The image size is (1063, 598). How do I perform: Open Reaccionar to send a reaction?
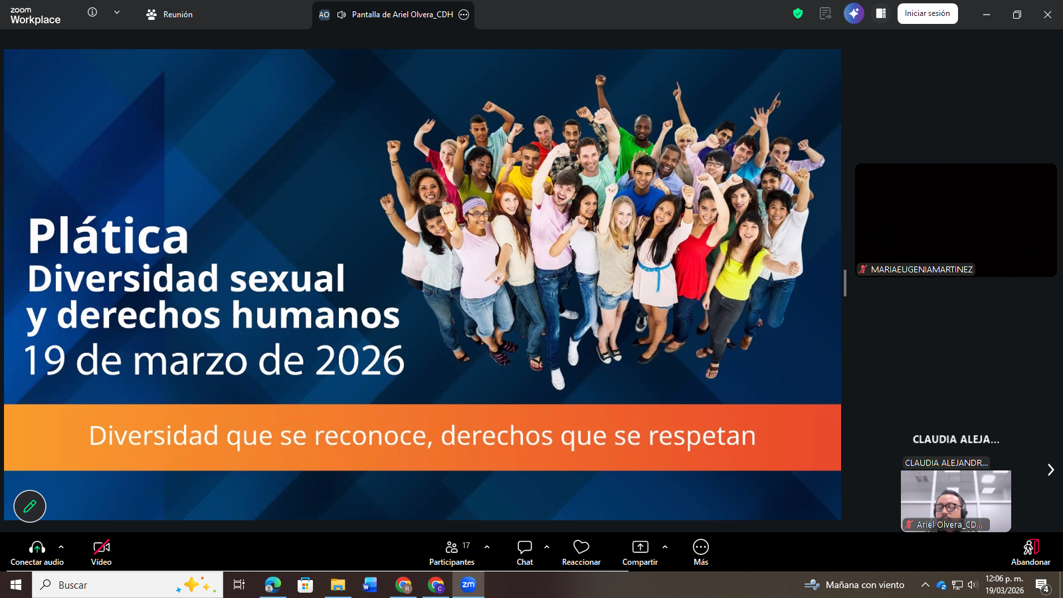pos(581,551)
